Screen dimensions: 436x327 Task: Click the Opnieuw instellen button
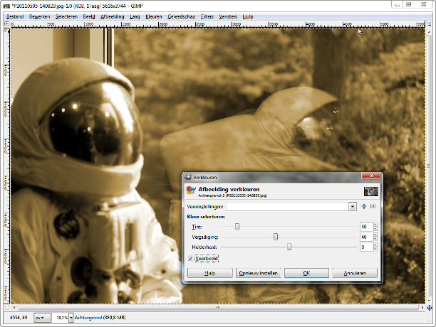pyautogui.click(x=259, y=273)
